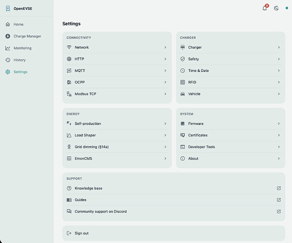The width and height of the screenshot is (292, 243).
Task: Open Load Shaper settings
Action: [117, 135]
